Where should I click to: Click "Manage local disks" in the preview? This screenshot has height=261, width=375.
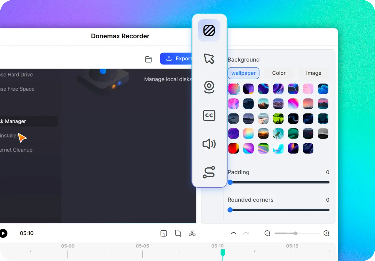[x=168, y=79]
